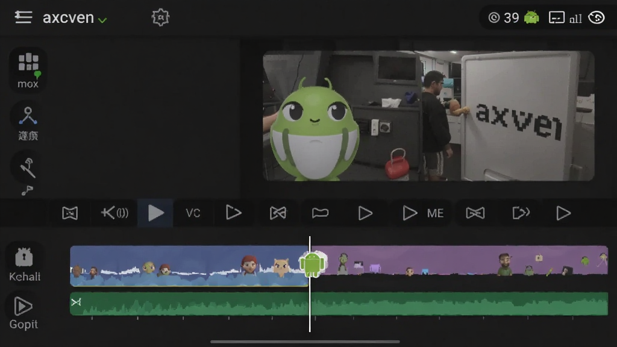617x347 pixels.
Task: Select the VC toolbar button
Action: pos(193,213)
